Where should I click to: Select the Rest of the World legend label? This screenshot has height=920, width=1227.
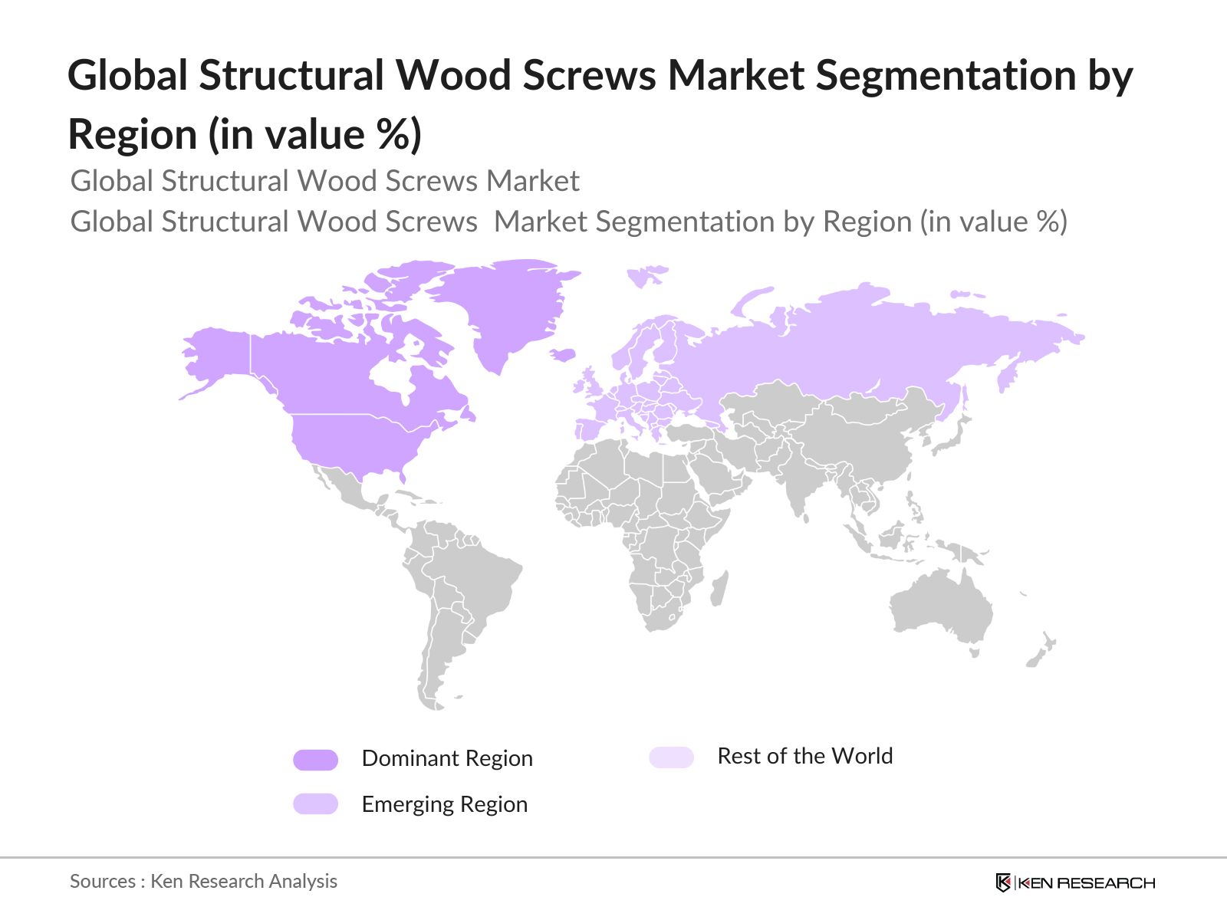(804, 756)
